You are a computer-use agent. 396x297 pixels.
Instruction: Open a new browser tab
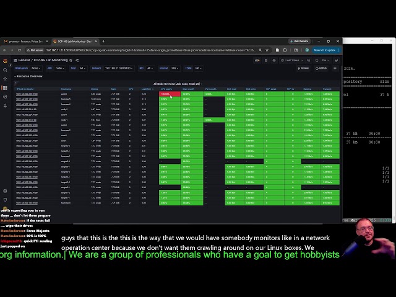(103, 41)
